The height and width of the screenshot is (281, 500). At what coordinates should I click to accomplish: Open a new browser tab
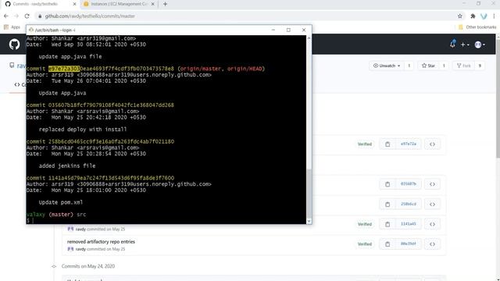tap(165, 4)
